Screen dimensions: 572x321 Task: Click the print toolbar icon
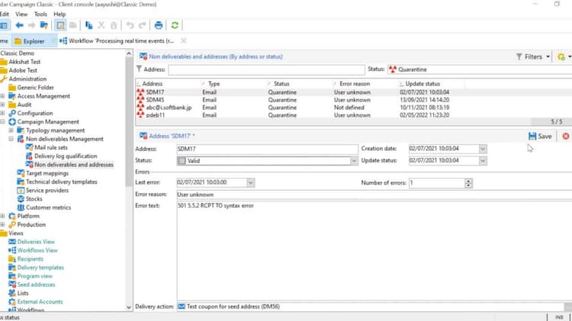pyautogui.click(x=159, y=25)
